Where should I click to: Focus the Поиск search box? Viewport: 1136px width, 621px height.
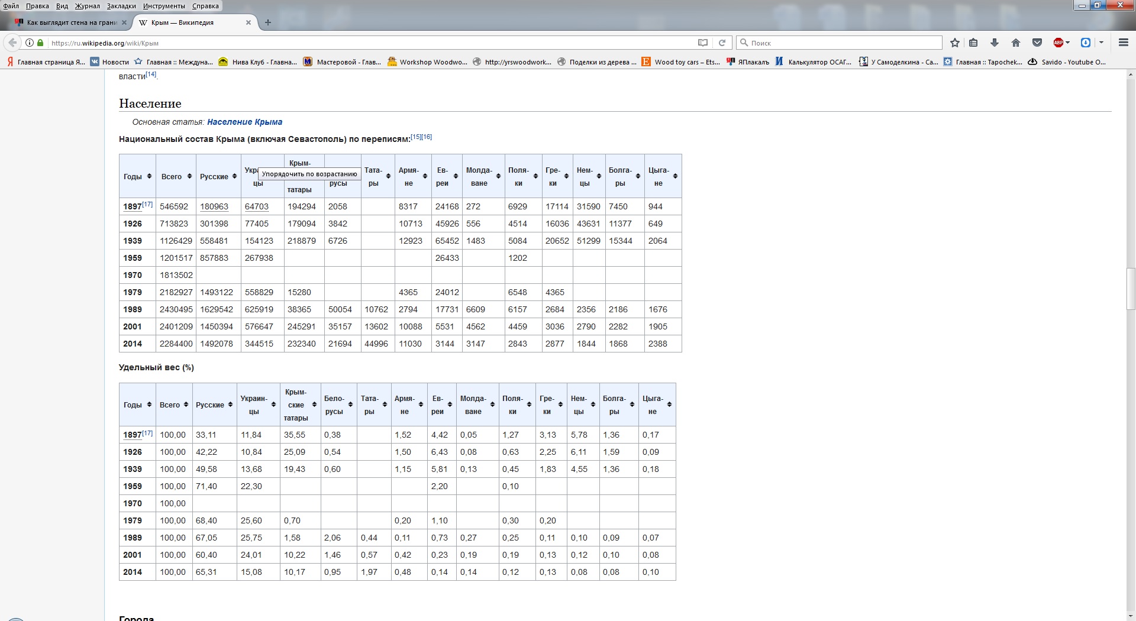[x=839, y=43]
